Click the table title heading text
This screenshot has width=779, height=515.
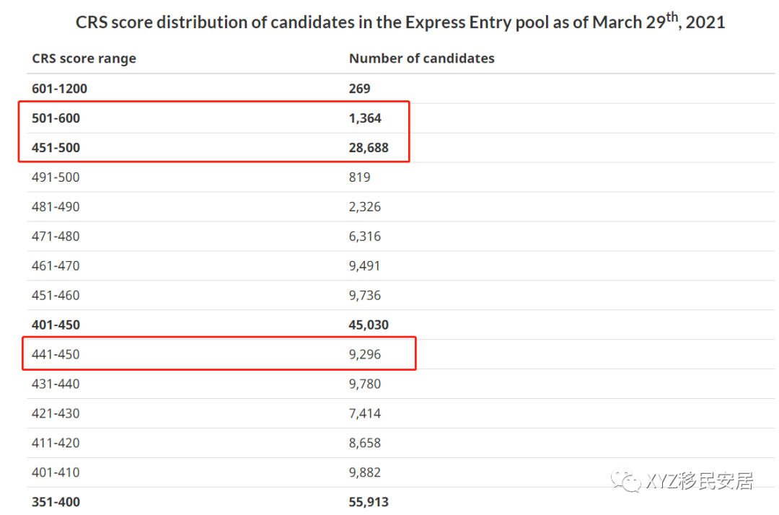pyautogui.click(x=400, y=22)
